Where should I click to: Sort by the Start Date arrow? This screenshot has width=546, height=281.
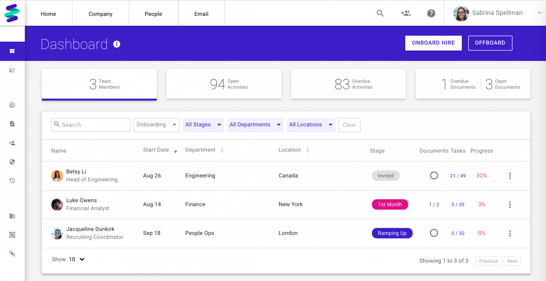(x=175, y=152)
